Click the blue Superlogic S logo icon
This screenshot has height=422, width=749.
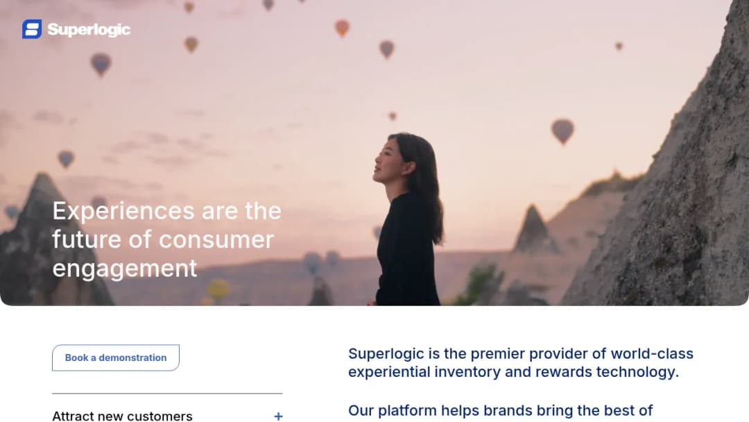tap(32, 29)
